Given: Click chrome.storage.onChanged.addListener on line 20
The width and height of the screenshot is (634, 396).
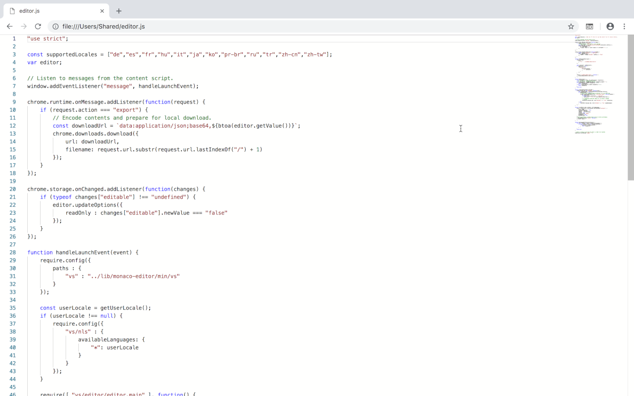Looking at the screenshot, I should click(x=84, y=189).
